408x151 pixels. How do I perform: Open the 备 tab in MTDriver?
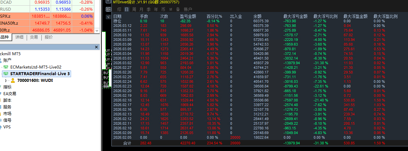178,9
